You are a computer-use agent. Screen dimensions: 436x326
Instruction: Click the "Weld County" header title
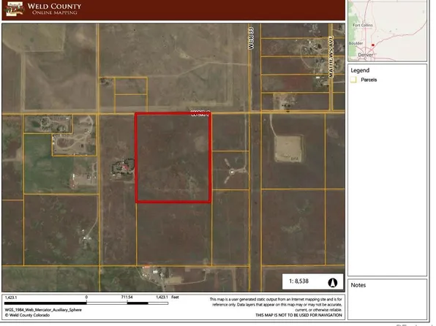click(54, 6)
